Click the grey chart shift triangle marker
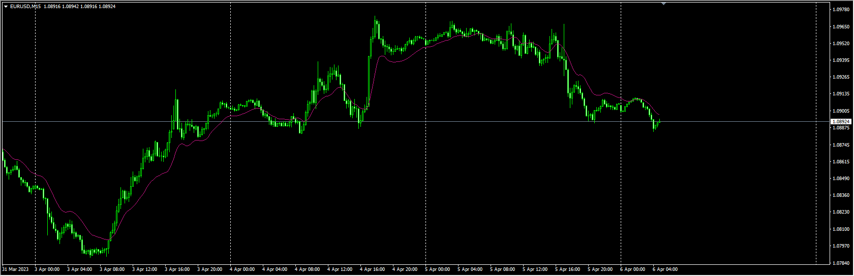854x276 pixels. click(x=663, y=3)
